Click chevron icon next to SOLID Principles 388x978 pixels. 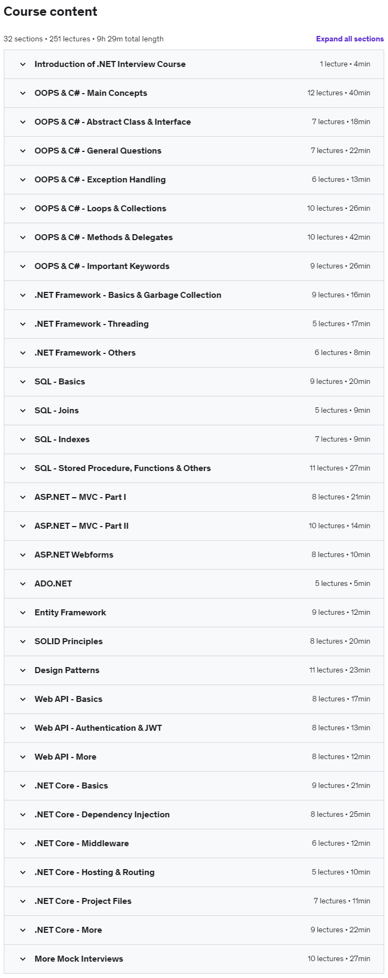(23, 641)
